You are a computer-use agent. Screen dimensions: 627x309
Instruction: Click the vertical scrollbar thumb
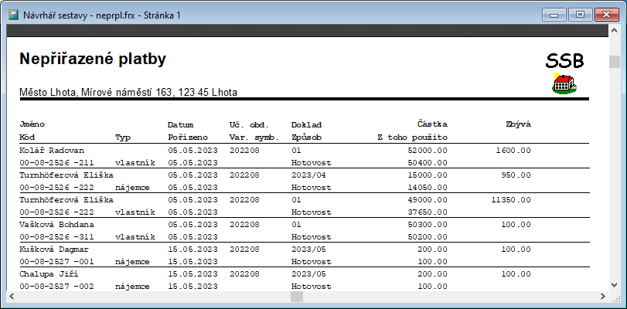pyautogui.click(x=615, y=63)
